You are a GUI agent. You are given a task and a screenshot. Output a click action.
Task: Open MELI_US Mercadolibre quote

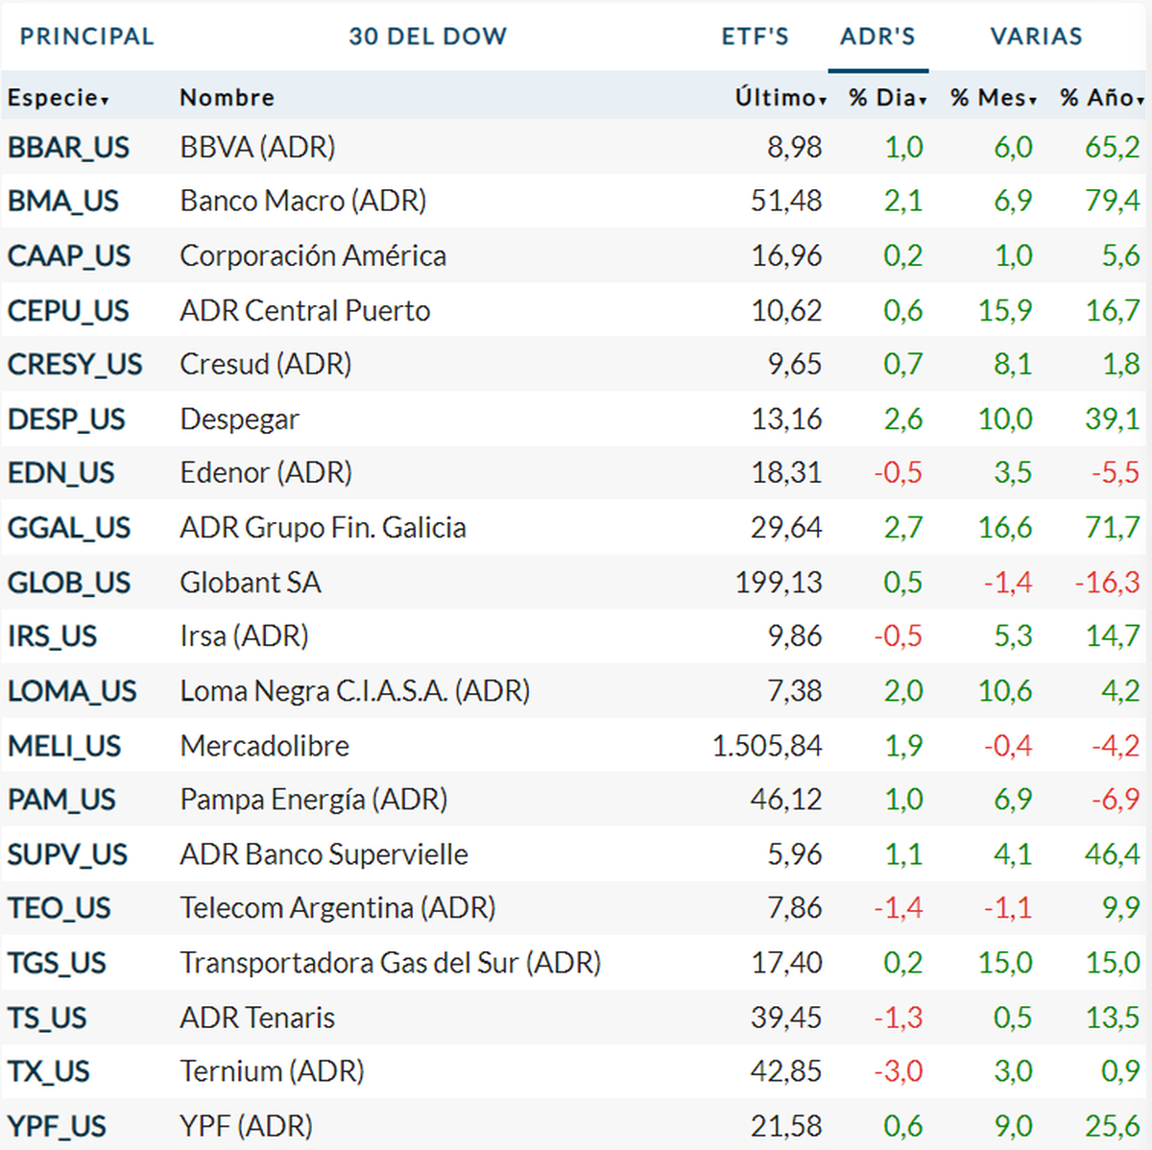tap(64, 746)
